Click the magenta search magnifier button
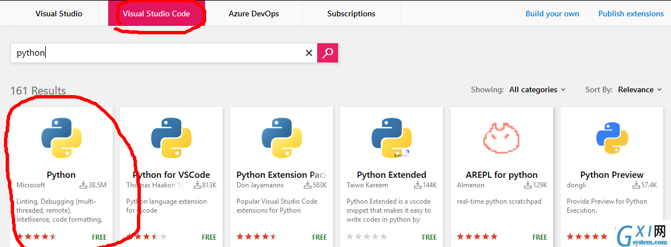 (328, 53)
